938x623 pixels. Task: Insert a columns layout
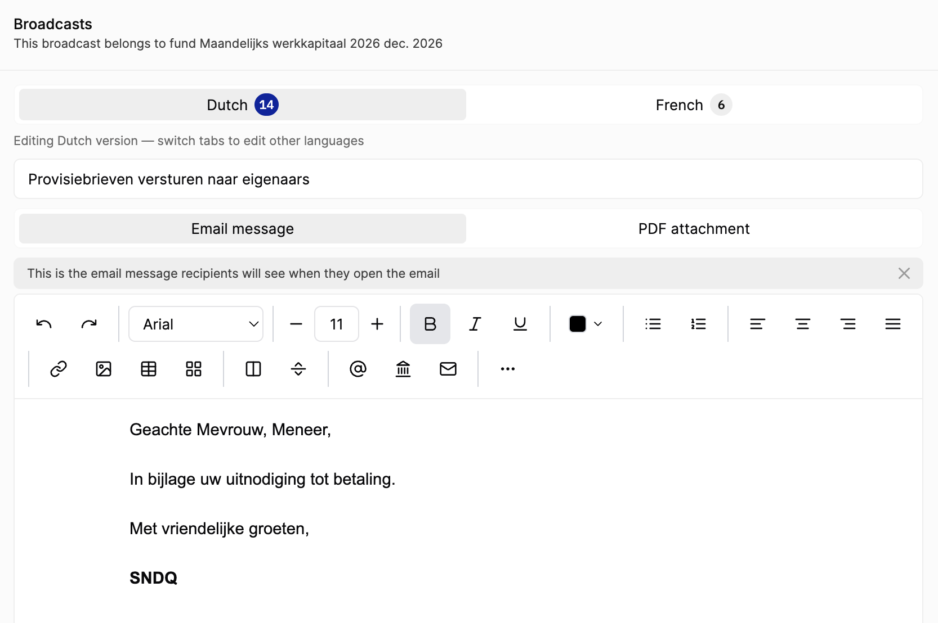click(253, 369)
